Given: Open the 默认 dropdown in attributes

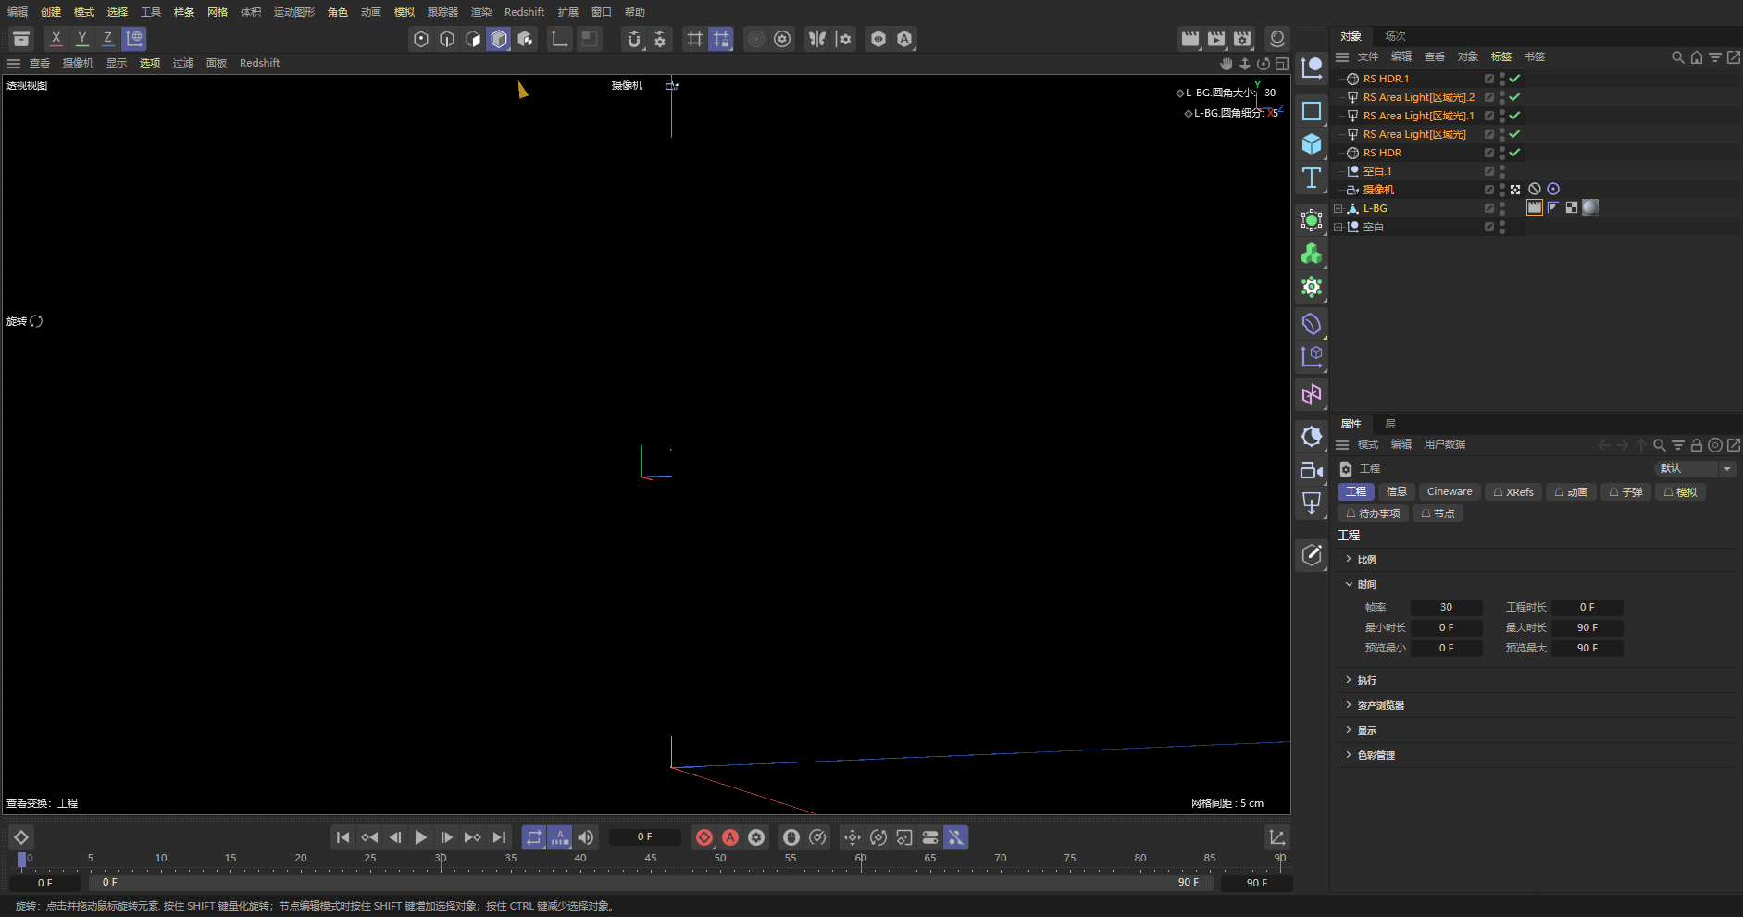Looking at the screenshot, I should [x=1695, y=468].
